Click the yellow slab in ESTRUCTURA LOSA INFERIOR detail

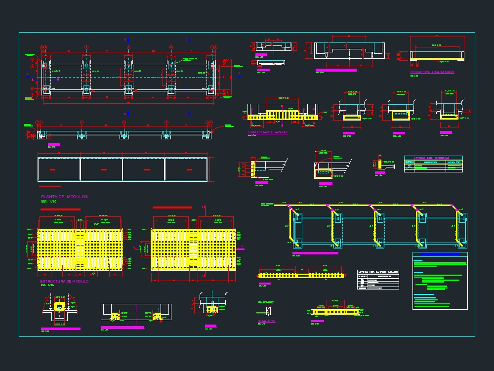(x=437, y=59)
